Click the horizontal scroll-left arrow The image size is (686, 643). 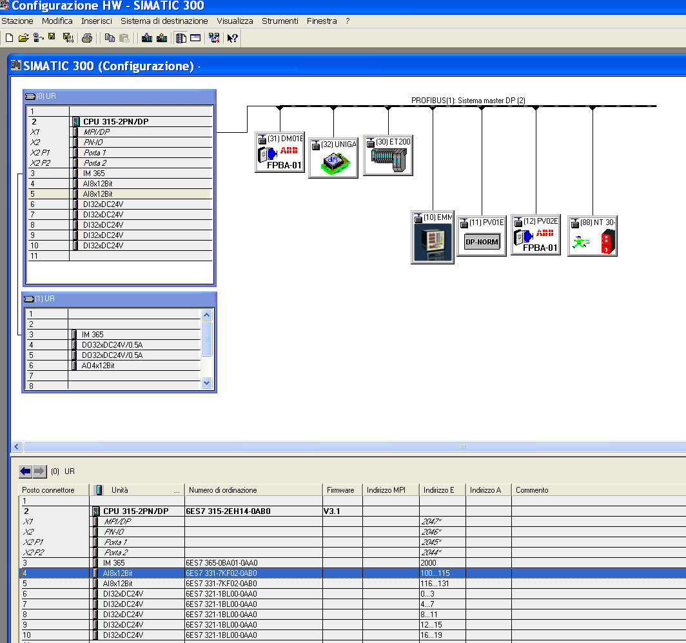coord(17,446)
